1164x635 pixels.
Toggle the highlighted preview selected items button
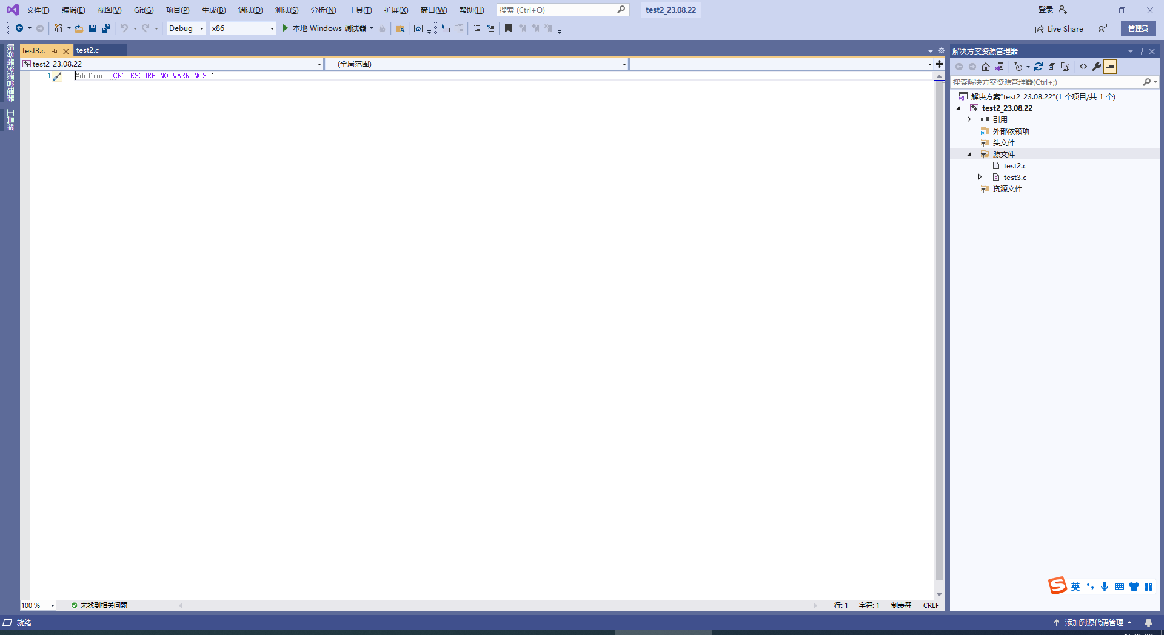pyautogui.click(x=1110, y=67)
